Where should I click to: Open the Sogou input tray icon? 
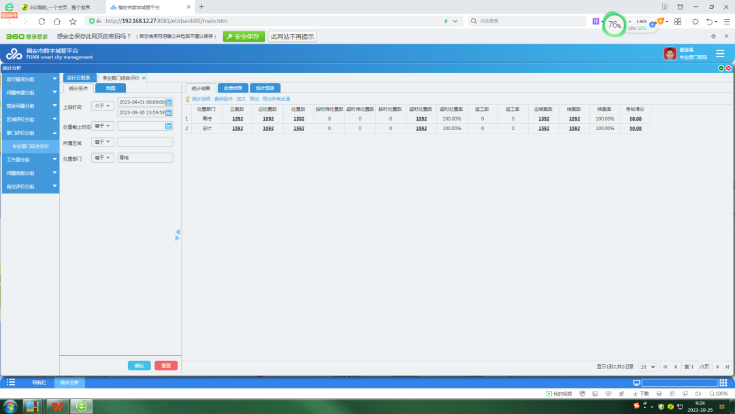pos(636,406)
